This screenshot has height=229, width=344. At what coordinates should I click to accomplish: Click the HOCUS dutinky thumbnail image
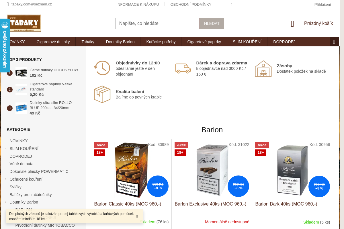click(x=21, y=73)
